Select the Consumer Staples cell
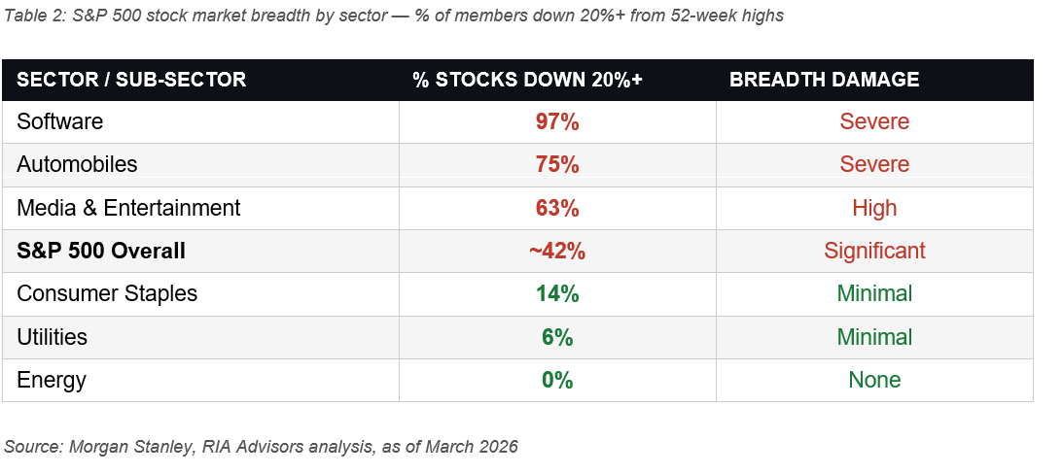Image resolution: width=1063 pixels, height=474 pixels. tap(107, 293)
